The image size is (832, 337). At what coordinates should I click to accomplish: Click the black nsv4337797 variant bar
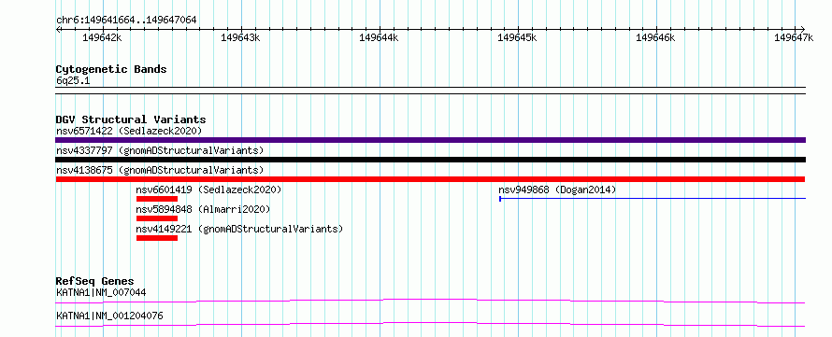(430, 160)
